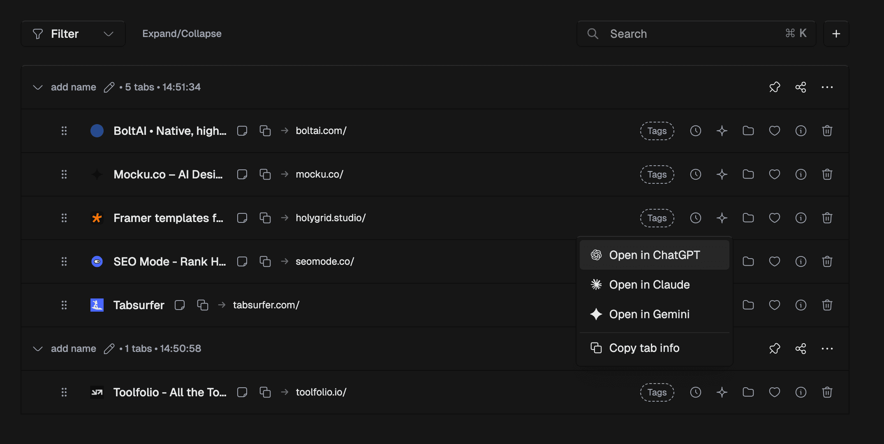Screen dimensions: 884x444
Task: Click the Expand/Collapse button
Action: 182,34
